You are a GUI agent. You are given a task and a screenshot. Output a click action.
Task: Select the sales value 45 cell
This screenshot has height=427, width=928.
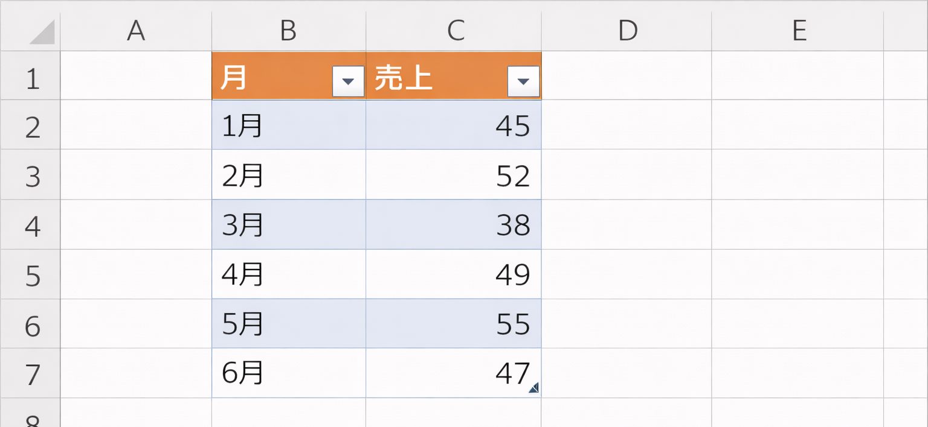[x=454, y=125]
